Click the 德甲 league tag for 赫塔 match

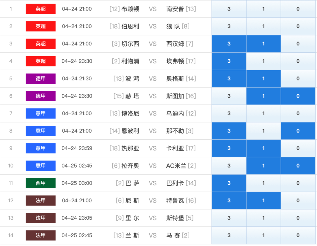coord(41,96)
